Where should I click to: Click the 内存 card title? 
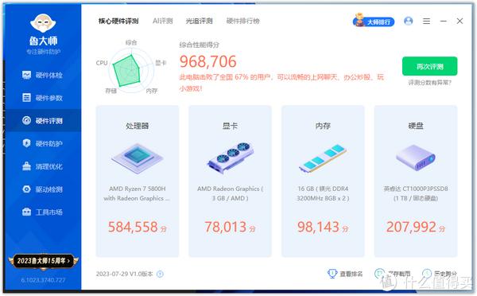click(x=323, y=126)
